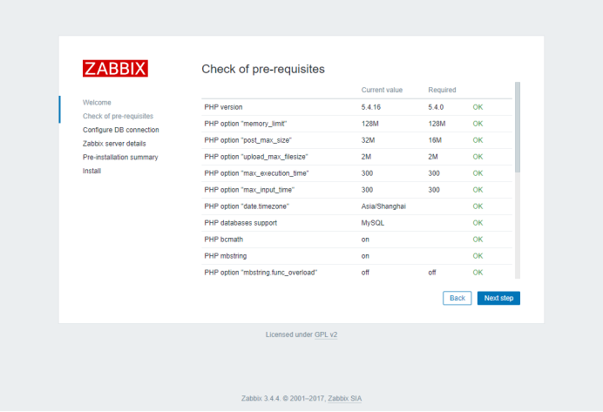This screenshot has width=603, height=412.
Task: Select the Welcome step in sidebar
Action: click(x=97, y=103)
